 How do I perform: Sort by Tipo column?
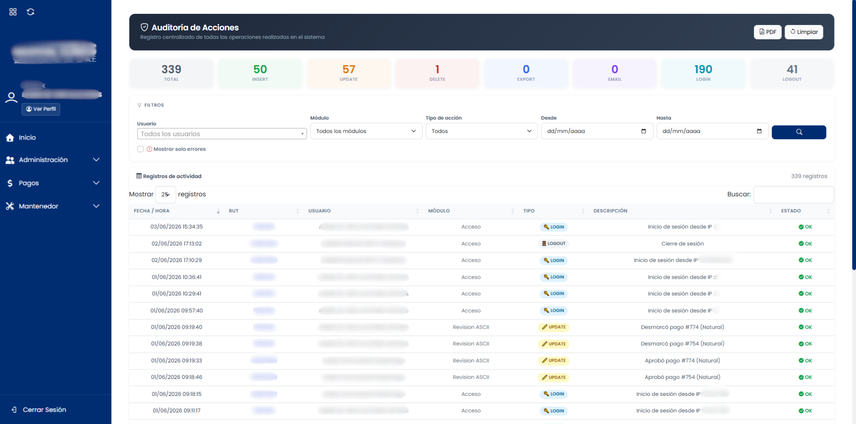pyautogui.click(x=554, y=211)
